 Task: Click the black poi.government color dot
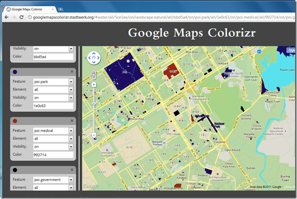pos(15,170)
